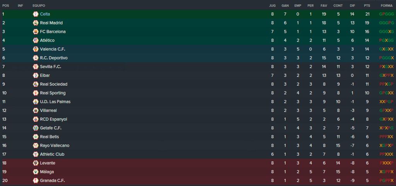Viewport: 396px width, 186px height.
Task: Click the Granada C.F. badge icon
Action: tap(36, 181)
